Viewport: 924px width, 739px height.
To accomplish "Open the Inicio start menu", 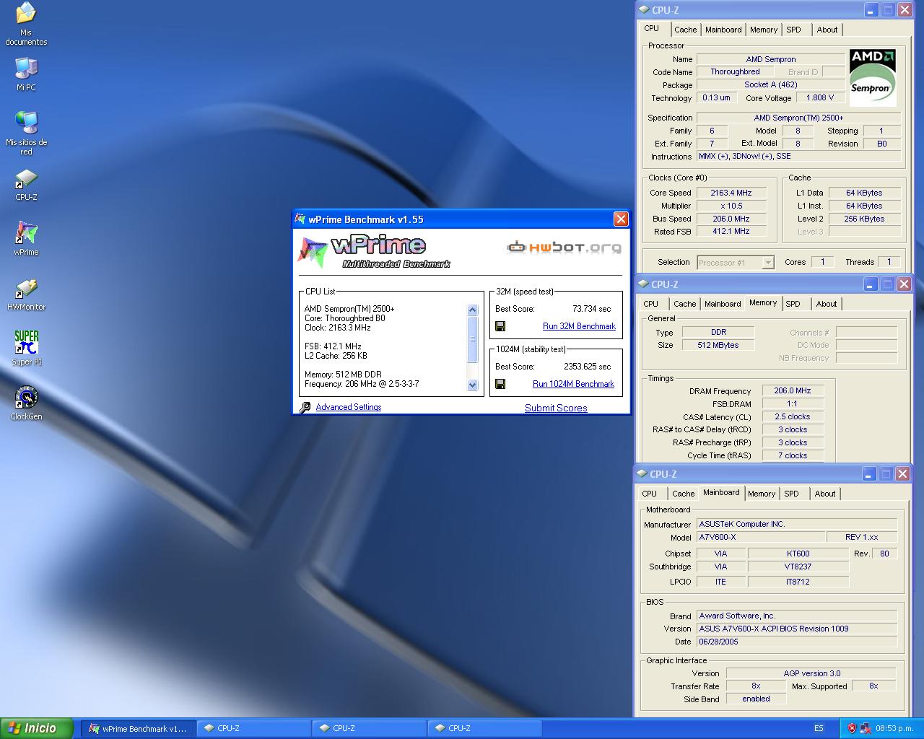I will 37,728.
